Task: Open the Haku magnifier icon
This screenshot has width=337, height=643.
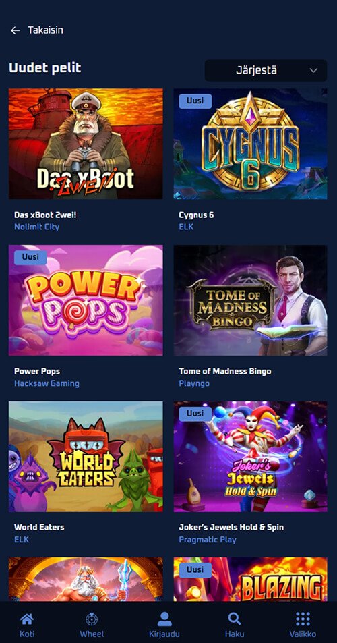Action: pos(235,619)
